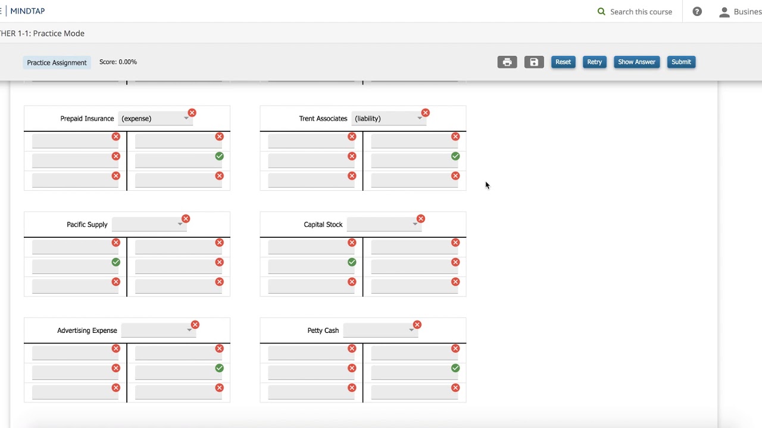
Task: Click the red X beside Pacific Supply dropdown
Action: pos(186,219)
